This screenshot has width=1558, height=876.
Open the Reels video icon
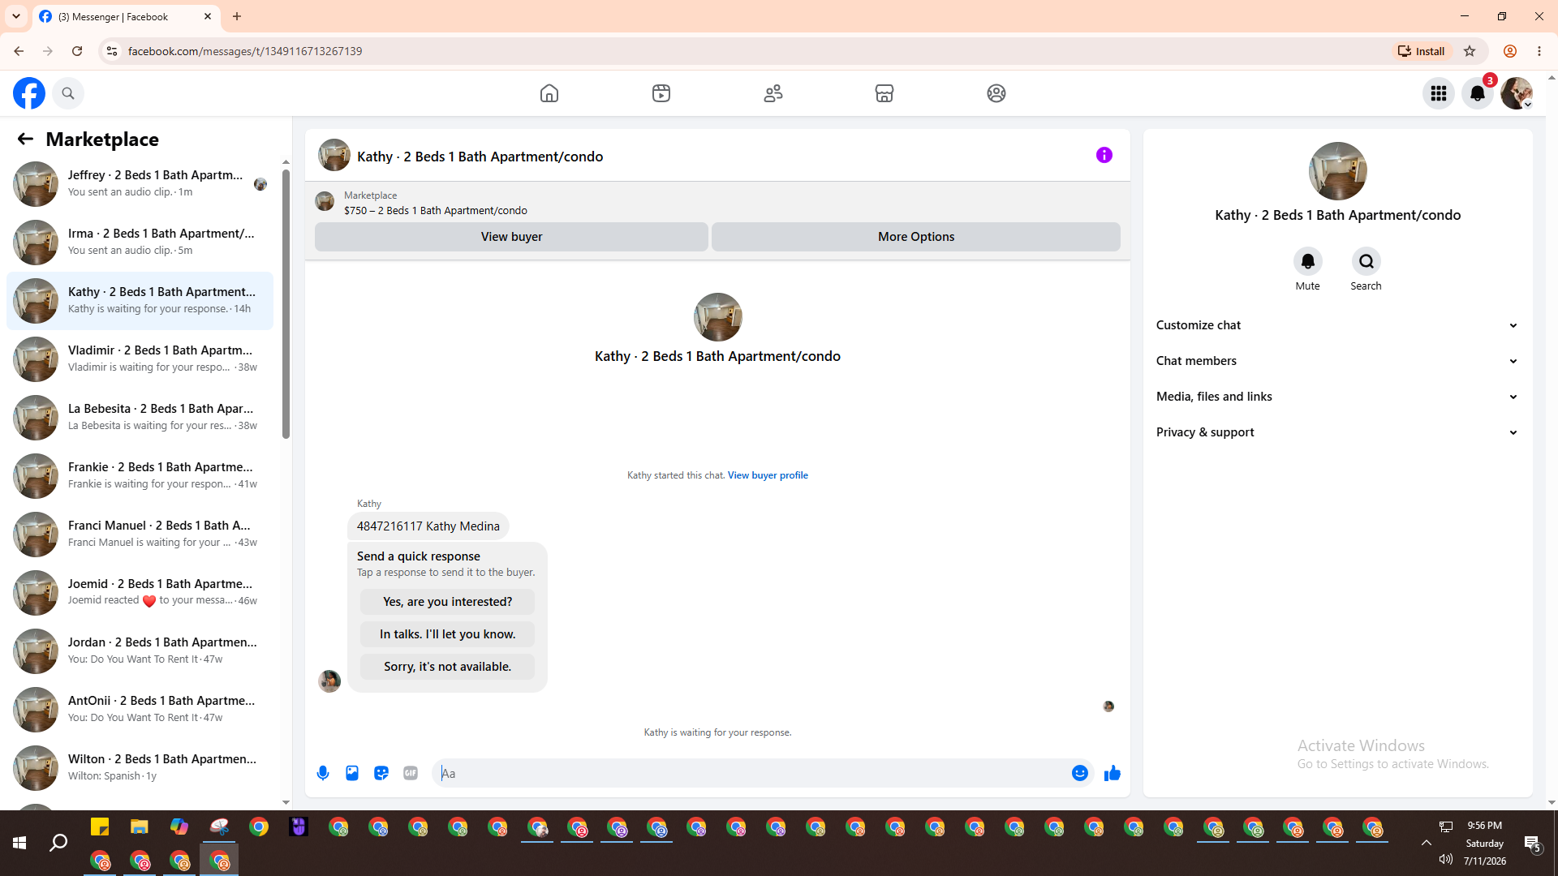(x=661, y=93)
